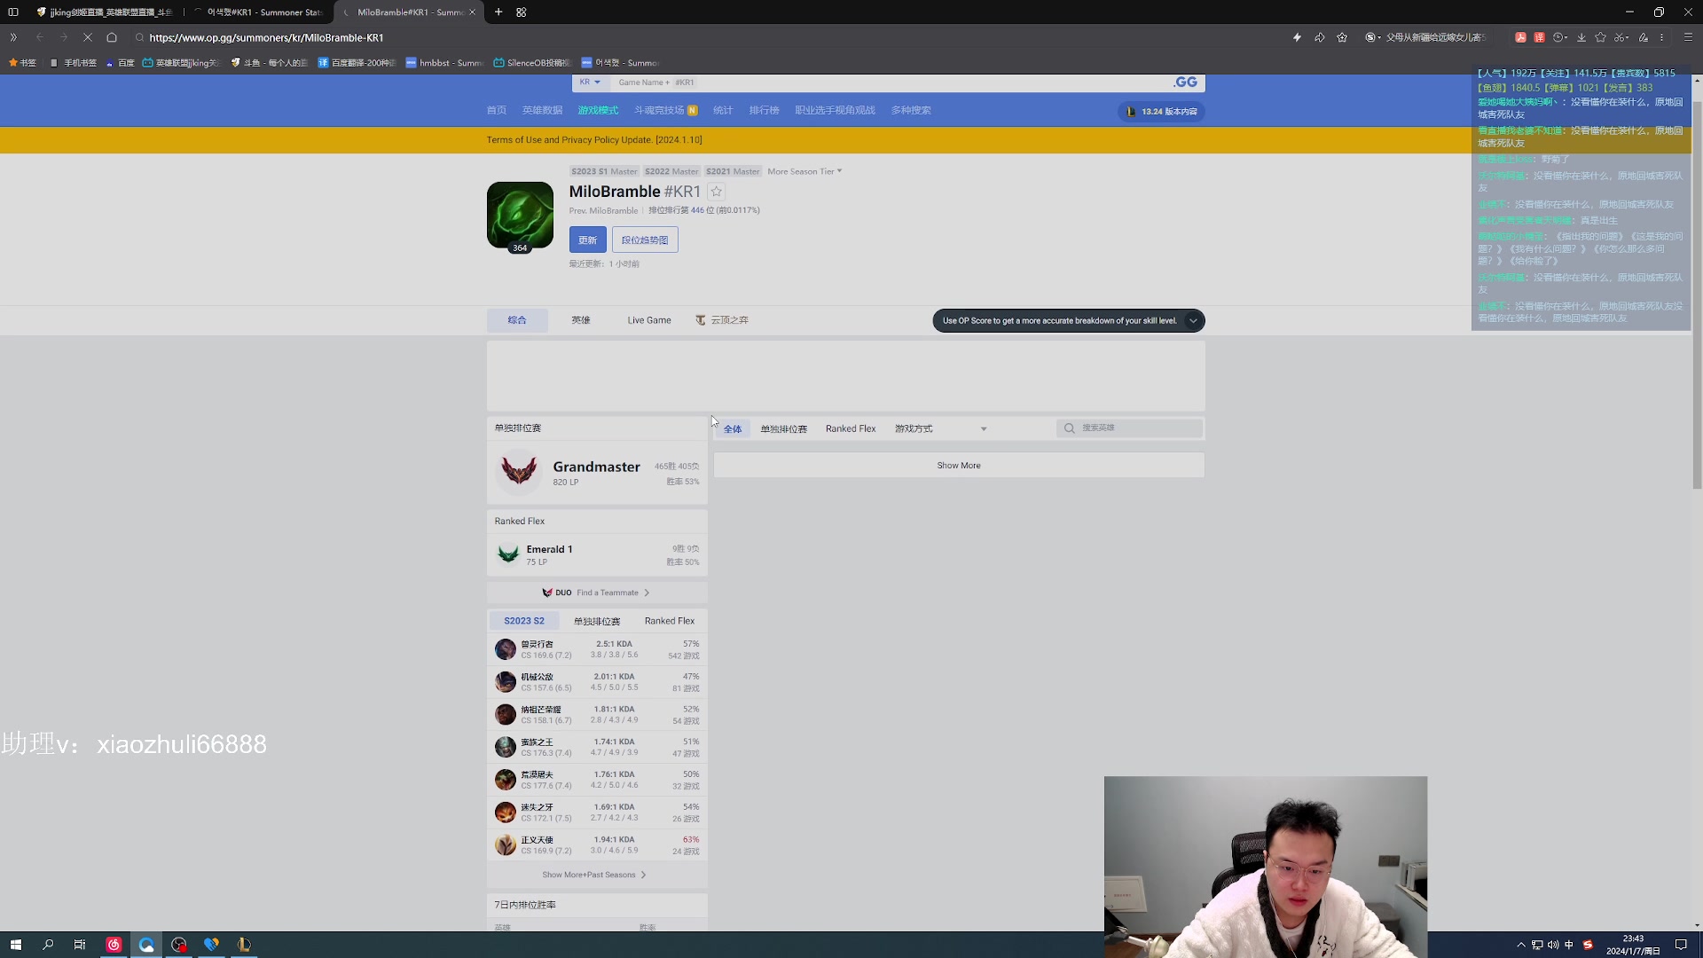Stop page loading with X button
The height and width of the screenshot is (958, 1703).
tap(87, 37)
